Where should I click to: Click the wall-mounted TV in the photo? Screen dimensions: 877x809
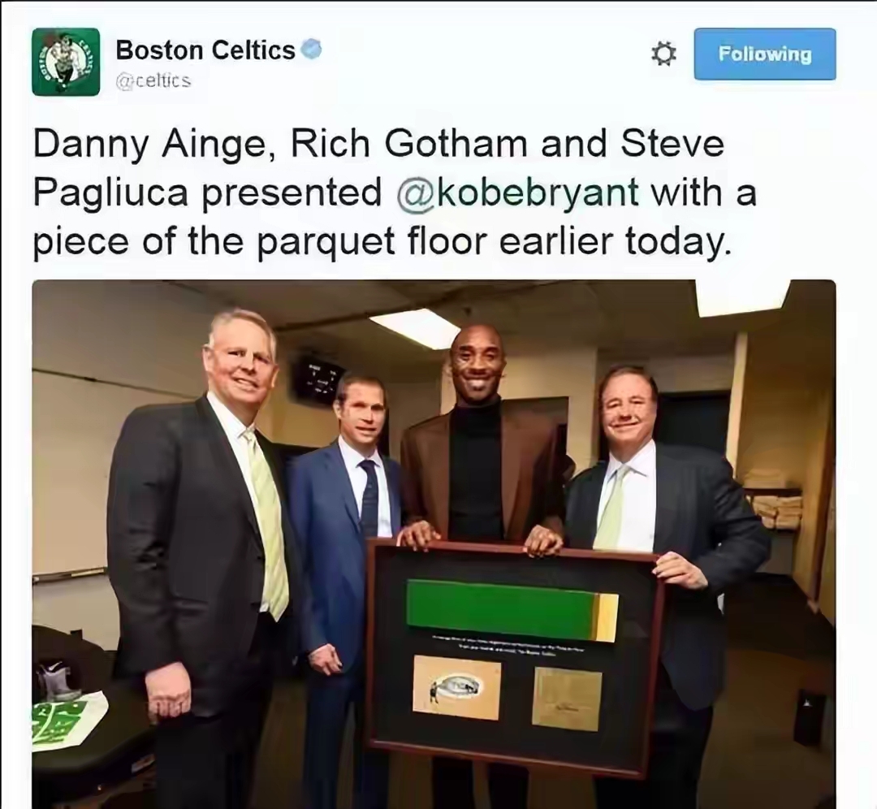[x=318, y=379]
